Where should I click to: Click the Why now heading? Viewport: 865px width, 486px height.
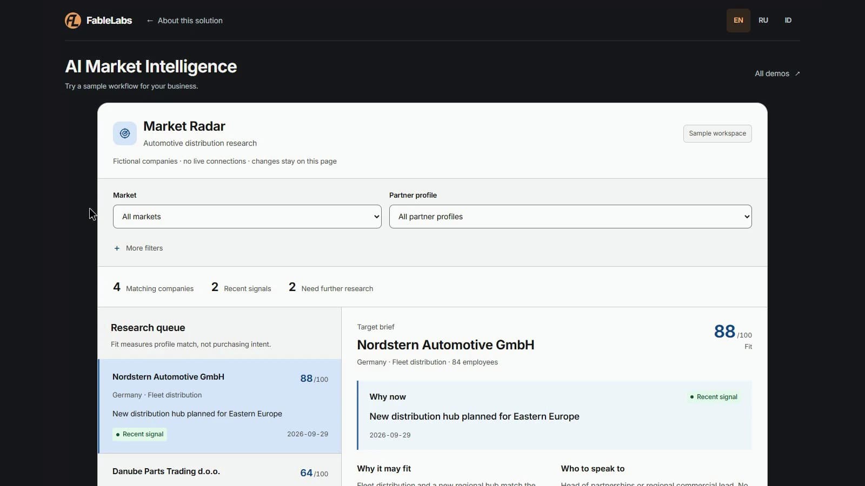click(x=388, y=397)
